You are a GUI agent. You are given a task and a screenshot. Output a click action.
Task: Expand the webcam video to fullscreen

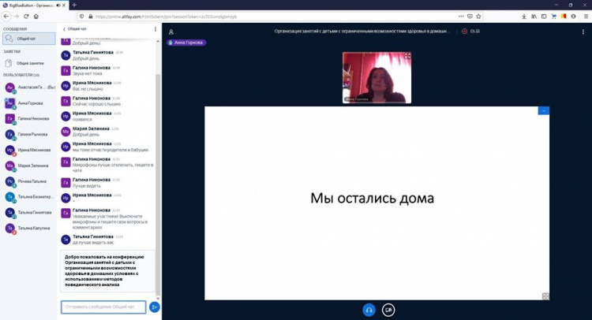coord(407,56)
